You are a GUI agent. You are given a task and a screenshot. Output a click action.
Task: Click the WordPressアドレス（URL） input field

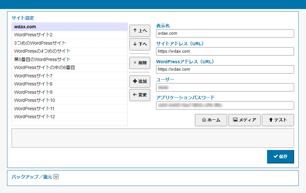pyautogui.click(x=225, y=69)
